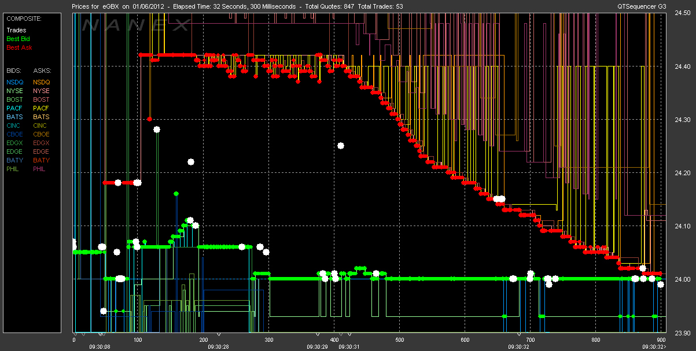The image size is (696, 351).
Task: Click the 700 tick on the x-axis
Action: [x=530, y=340]
